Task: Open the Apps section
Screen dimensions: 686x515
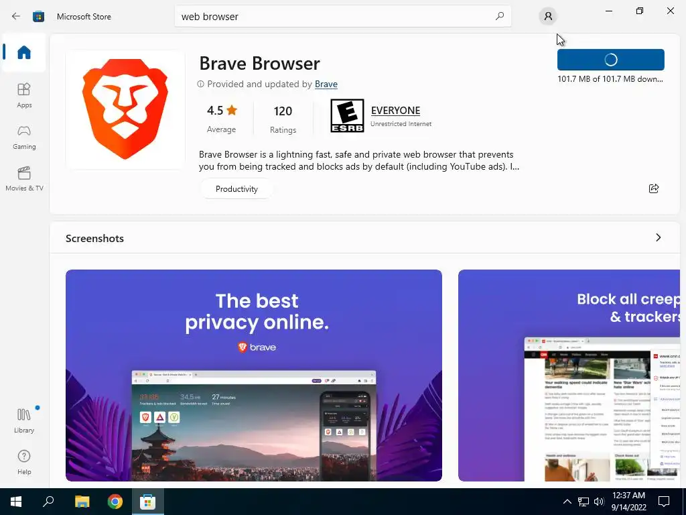Action: click(x=24, y=95)
